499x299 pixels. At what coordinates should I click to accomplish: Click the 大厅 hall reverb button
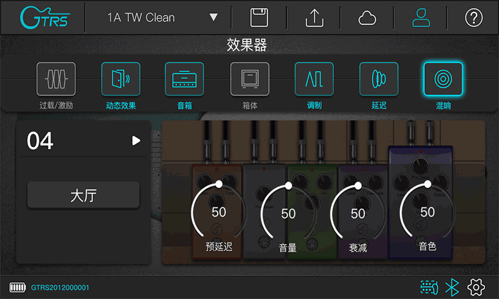[x=84, y=195]
